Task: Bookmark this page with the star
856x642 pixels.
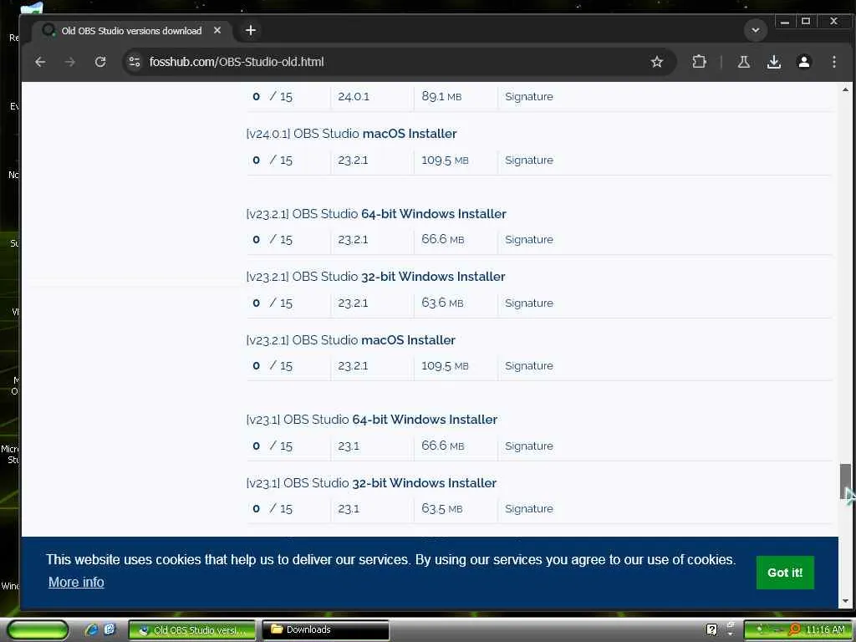Action: (x=657, y=62)
